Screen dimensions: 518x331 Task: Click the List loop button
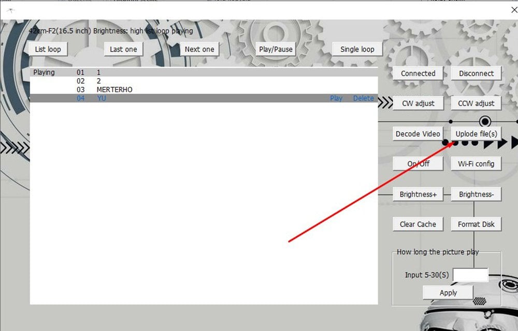pos(48,49)
